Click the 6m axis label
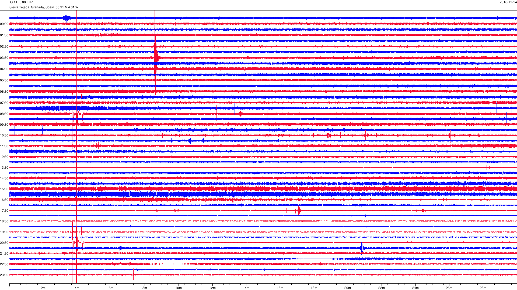The image size is (517, 290). (111, 288)
